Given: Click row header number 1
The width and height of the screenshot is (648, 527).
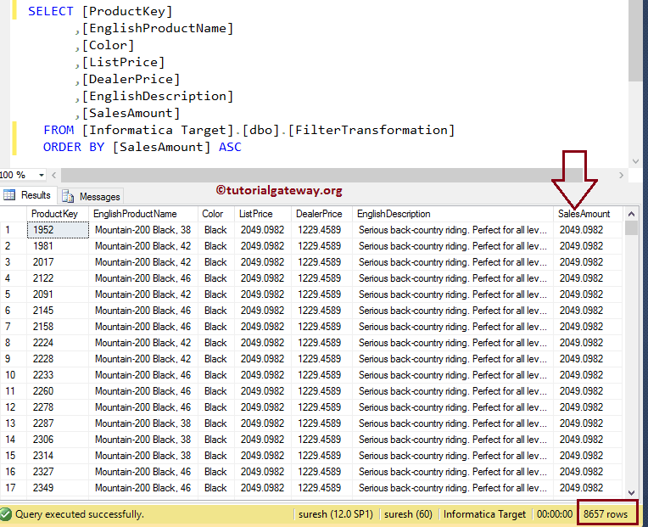Looking at the screenshot, I should tap(14, 230).
